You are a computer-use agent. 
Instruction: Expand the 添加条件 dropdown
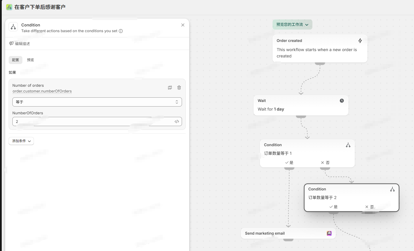pos(21,141)
